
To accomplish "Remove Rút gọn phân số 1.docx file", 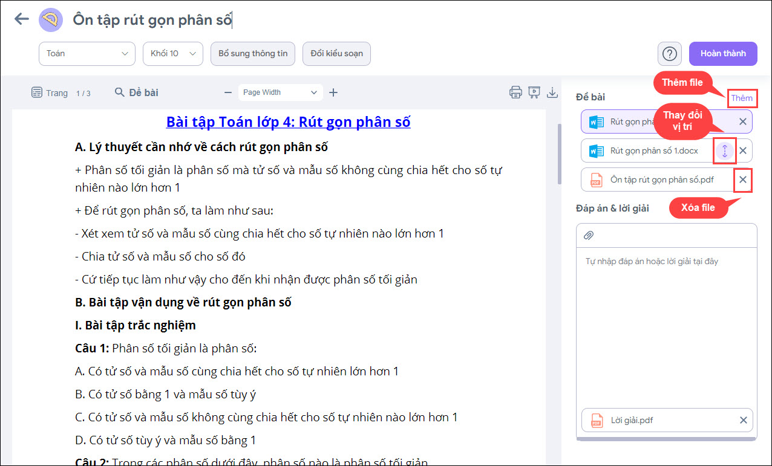I will [x=744, y=150].
